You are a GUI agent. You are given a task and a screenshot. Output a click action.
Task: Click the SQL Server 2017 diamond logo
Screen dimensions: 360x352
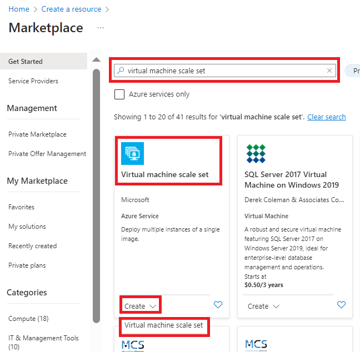point(256,153)
